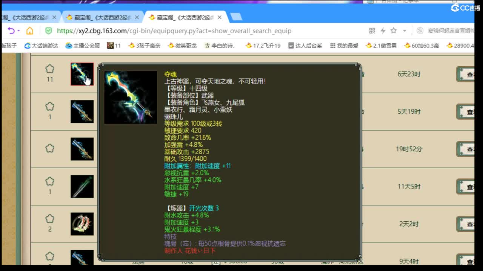Click the bracelet thumbnail in 2天2时 row
Image resolution: width=483 pixels, height=271 pixels.
pyautogui.click(x=82, y=224)
